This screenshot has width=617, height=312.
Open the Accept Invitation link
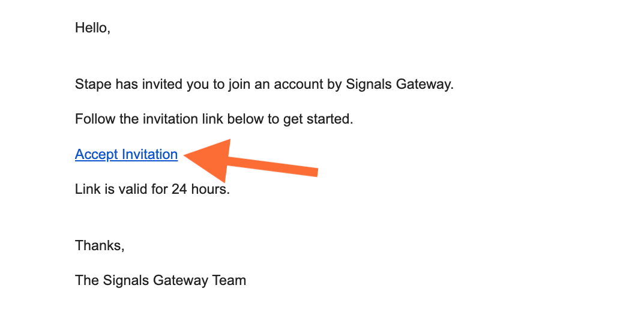[126, 154]
